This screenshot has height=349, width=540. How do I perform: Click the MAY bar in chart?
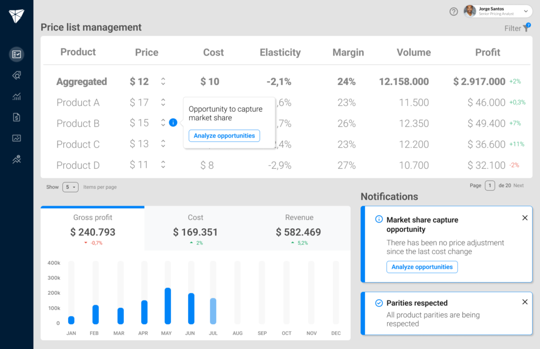[168, 306]
